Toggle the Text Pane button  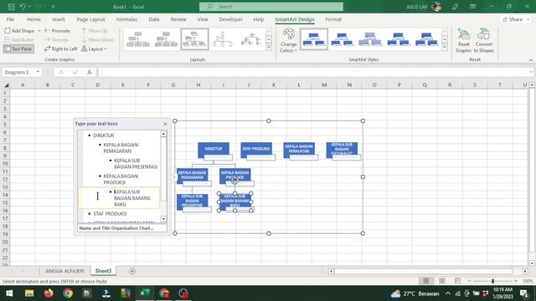[18, 48]
